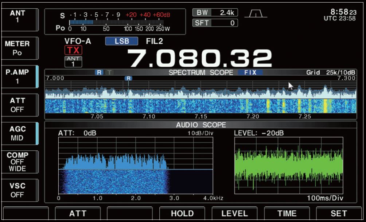Click the gray T marker on spectrum header
Image resolution: width=366 pixels, height=222 pixels.
click(109, 72)
